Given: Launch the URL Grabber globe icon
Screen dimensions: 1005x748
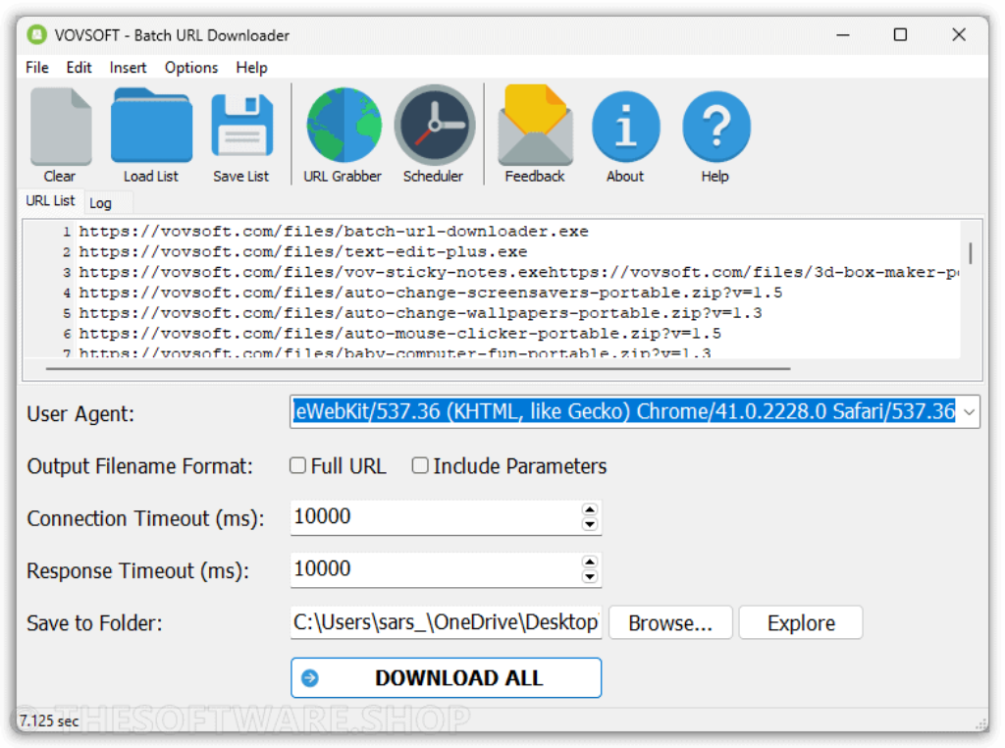Looking at the screenshot, I should (x=344, y=125).
